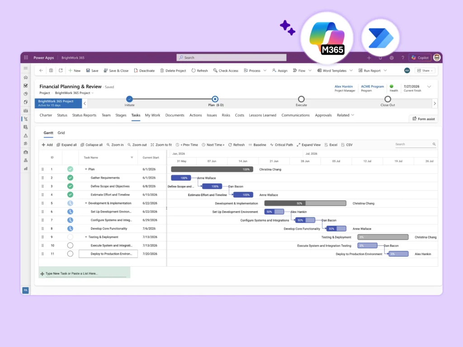Viewport: 463px width, 347px height.
Task: Select the Initiate stage circle
Action: [129, 99]
